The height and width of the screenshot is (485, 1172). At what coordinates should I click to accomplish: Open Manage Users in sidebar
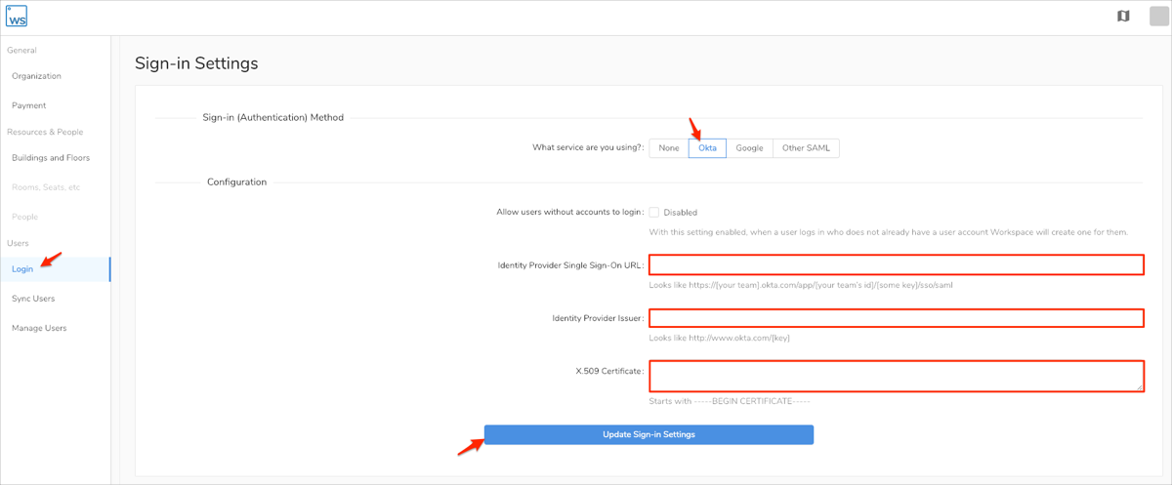39,328
